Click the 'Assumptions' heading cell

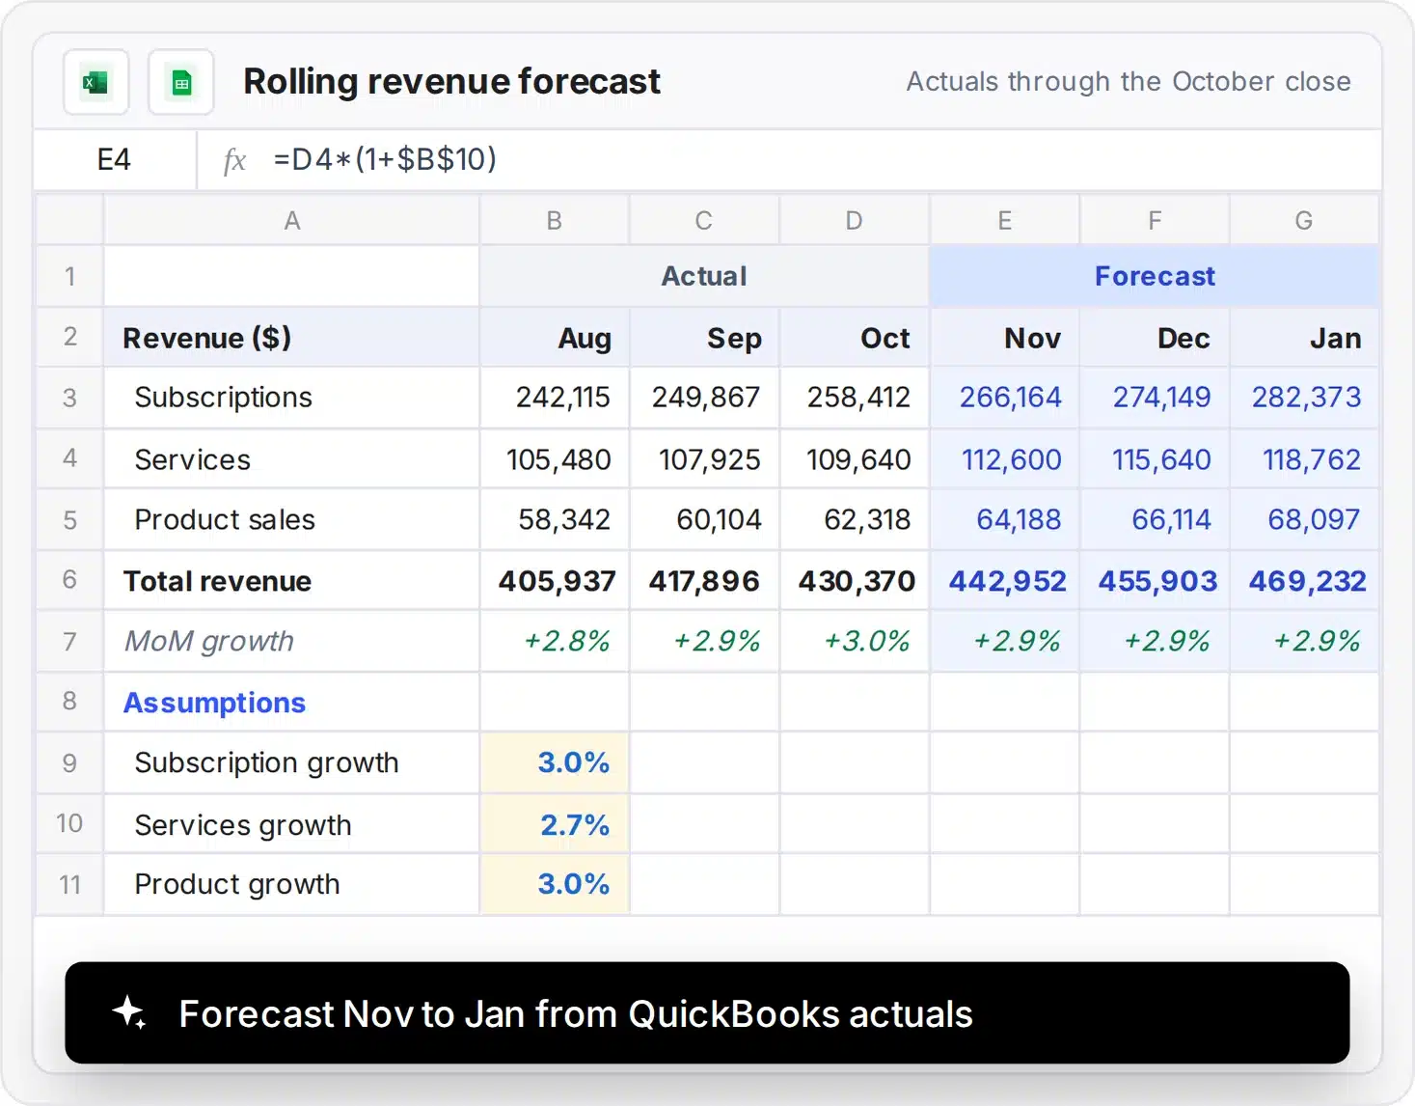[x=291, y=702]
